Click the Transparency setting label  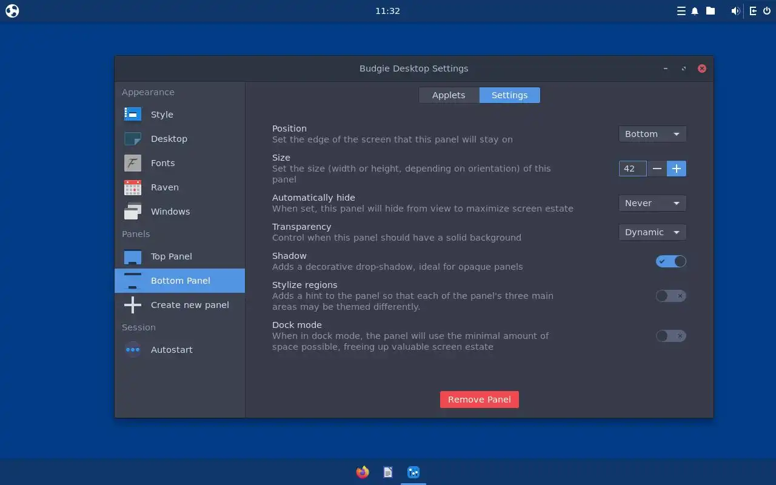301,227
